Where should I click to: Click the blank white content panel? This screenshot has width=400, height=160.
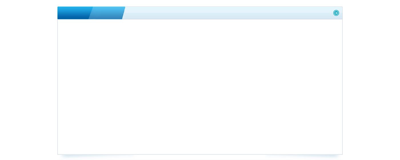tap(200, 87)
